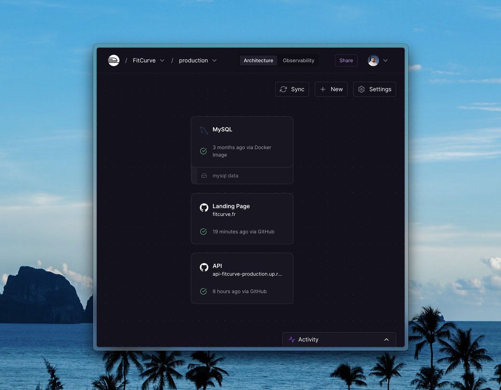The image size is (501, 390).
Task: Click the mysql data volume disk icon
Action: point(204,176)
